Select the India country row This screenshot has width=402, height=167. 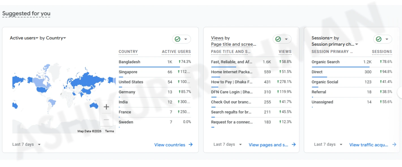[x=155, y=102]
